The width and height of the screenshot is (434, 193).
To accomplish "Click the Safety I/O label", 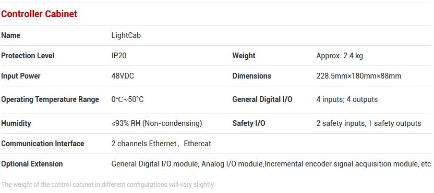I will click(249, 123).
